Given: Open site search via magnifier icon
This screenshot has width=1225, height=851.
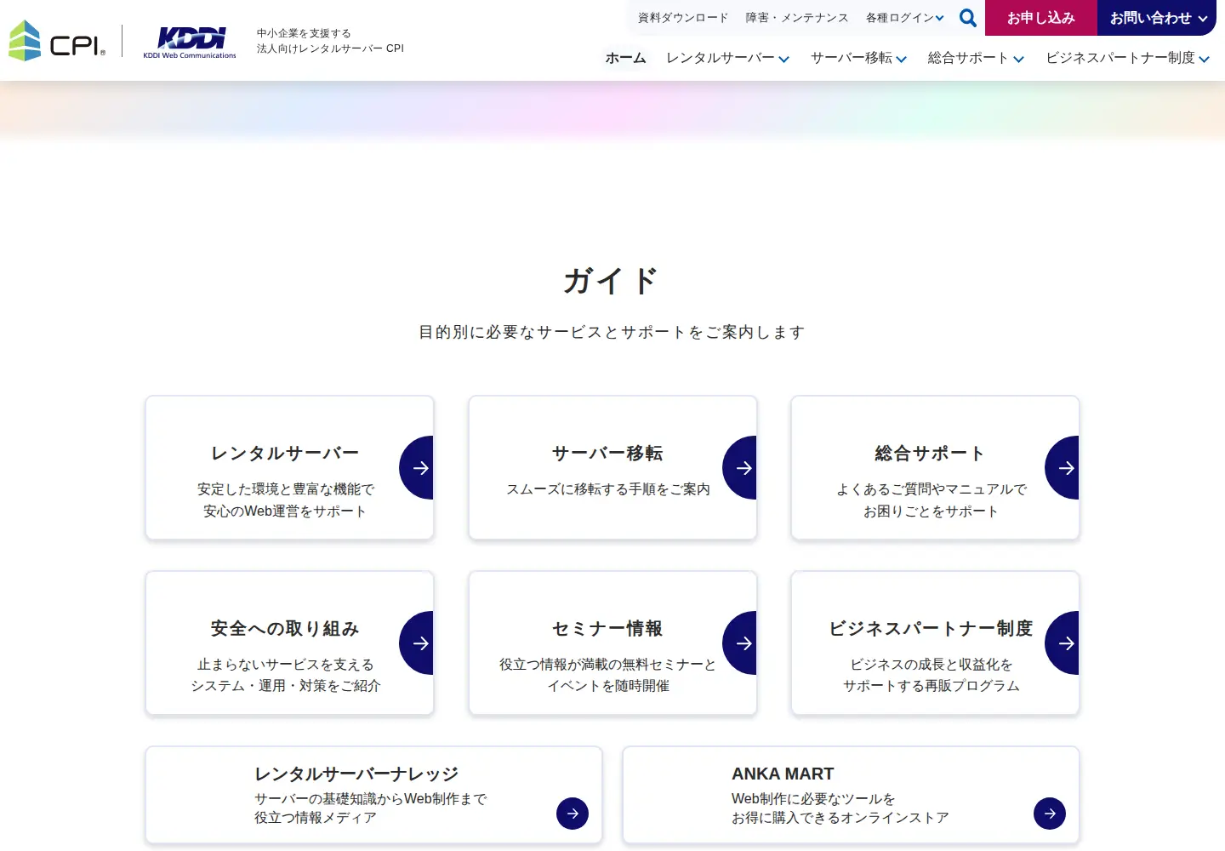Looking at the screenshot, I should [x=968, y=18].
